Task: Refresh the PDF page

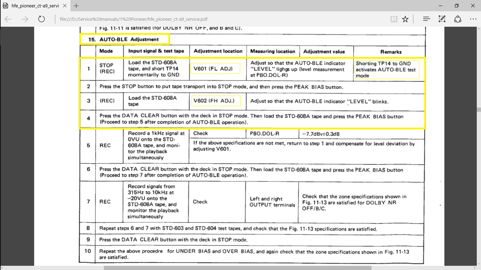Action: tap(41, 19)
